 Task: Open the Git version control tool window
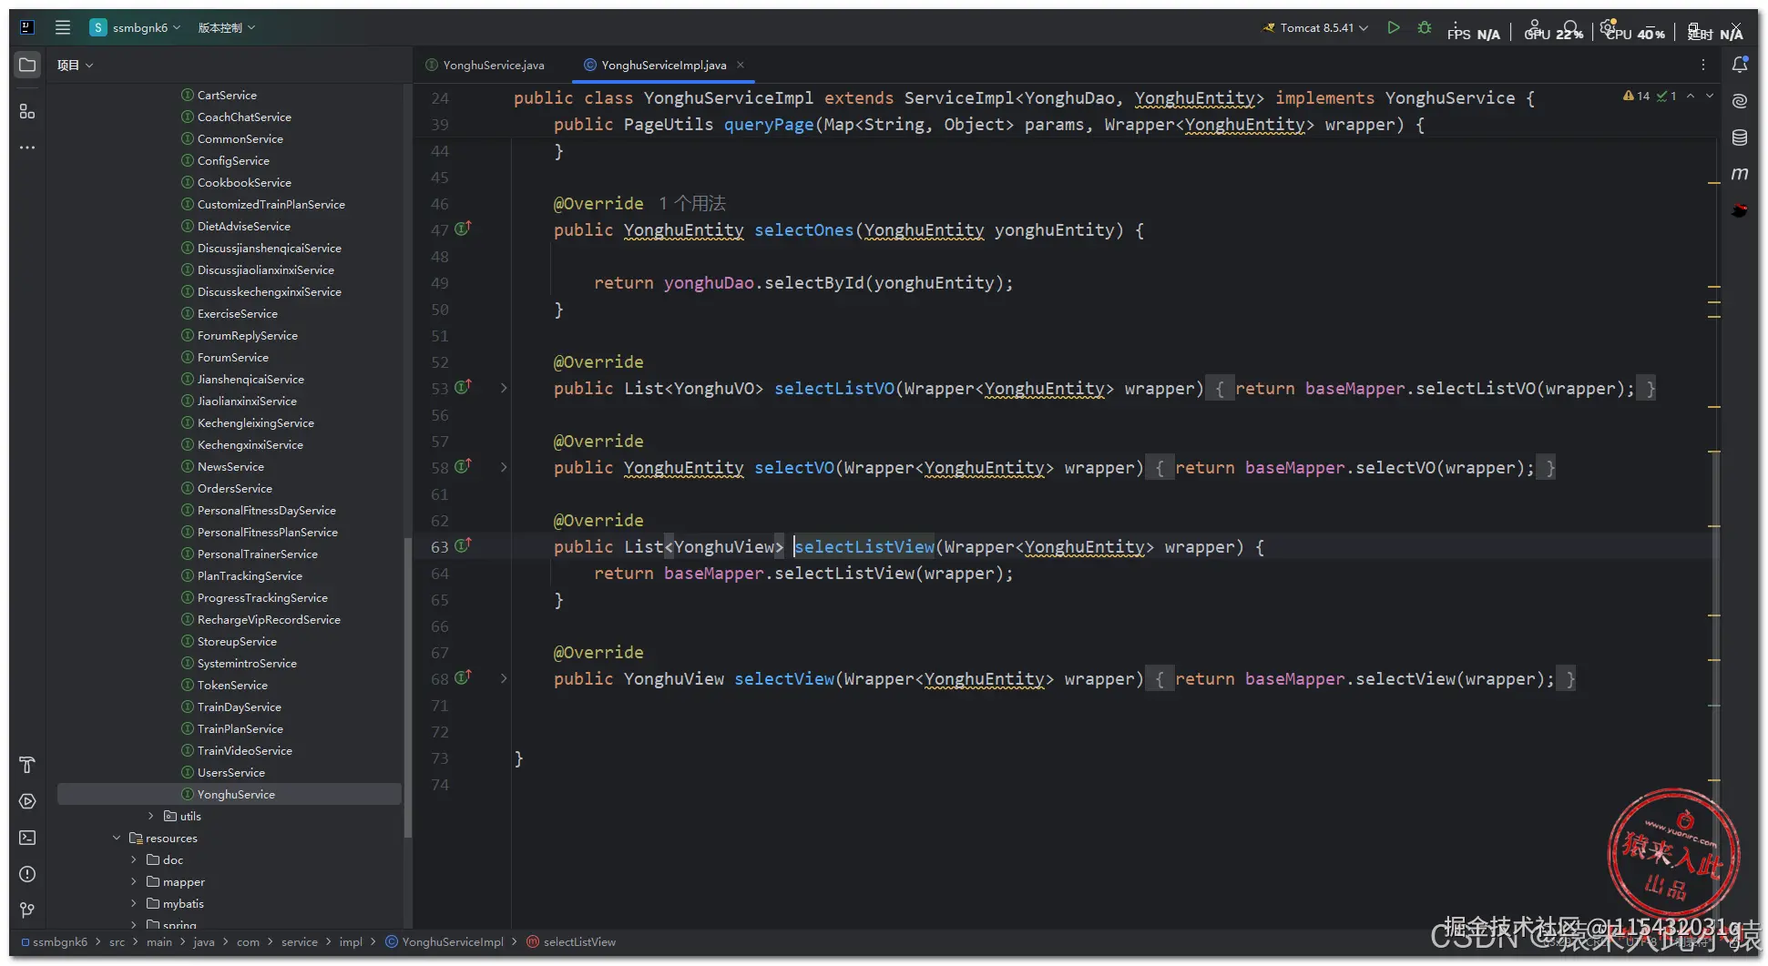click(27, 910)
